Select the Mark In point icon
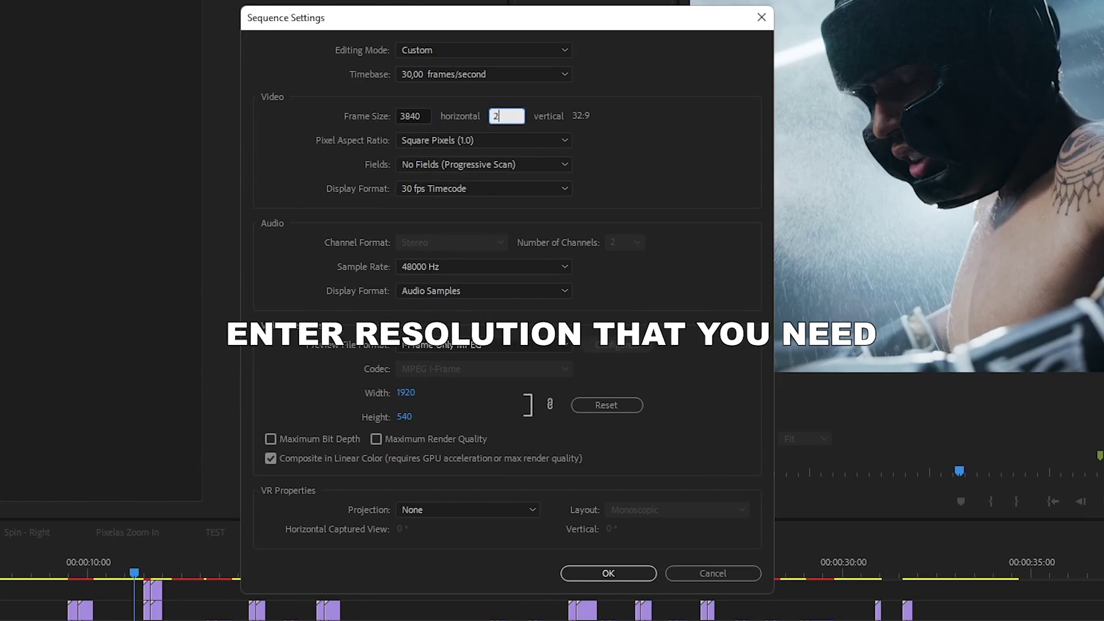The image size is (1104, 621). click(991, 501)
